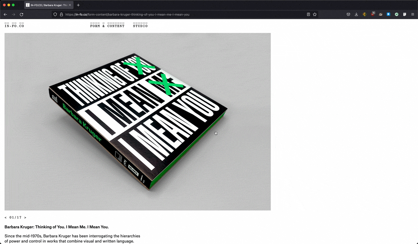
Task: Toggle reader view in address bar
Action: tap(308, 15)
